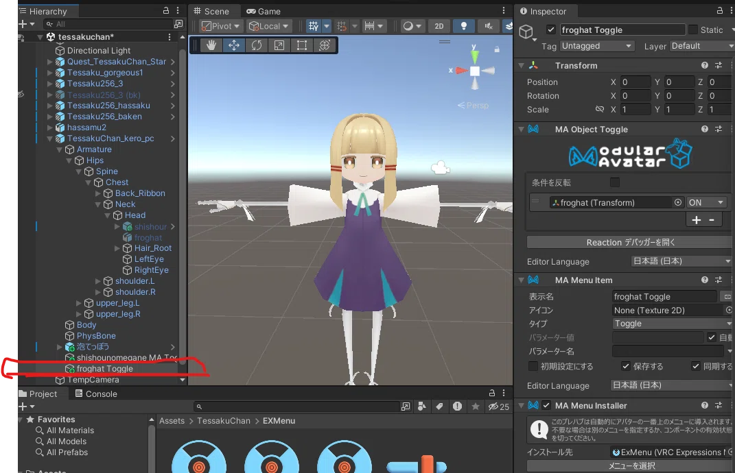Toggle MA Menu Installer component enabled
Screen dimensions: 735x473
pos(546,405)
